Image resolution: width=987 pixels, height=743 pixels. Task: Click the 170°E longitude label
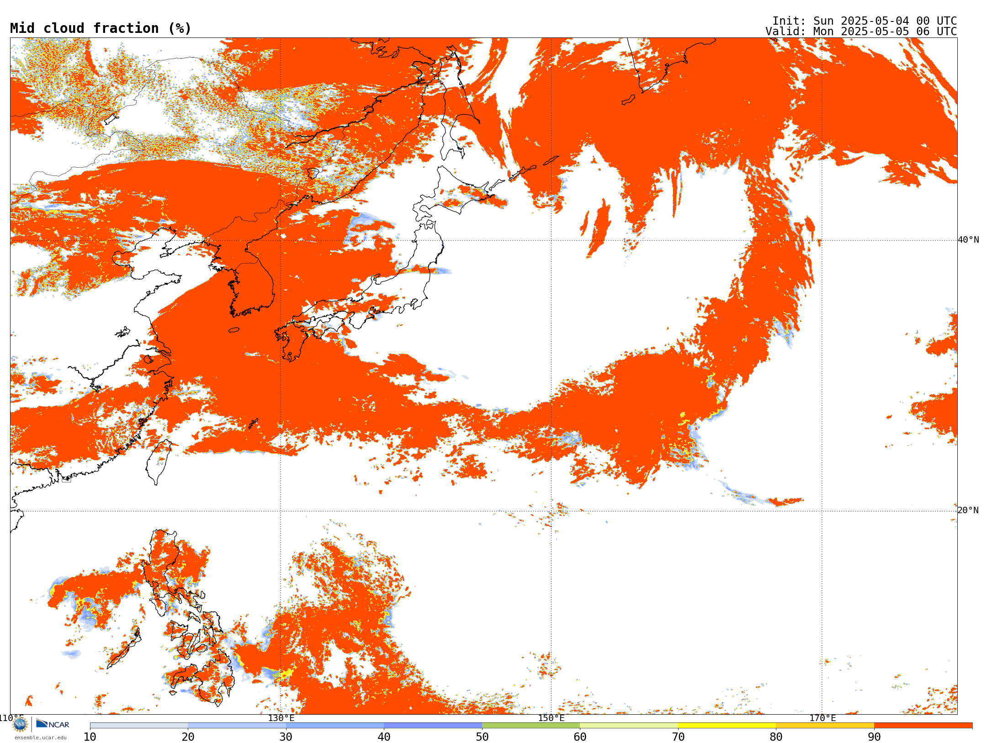(x=822, y=718)
